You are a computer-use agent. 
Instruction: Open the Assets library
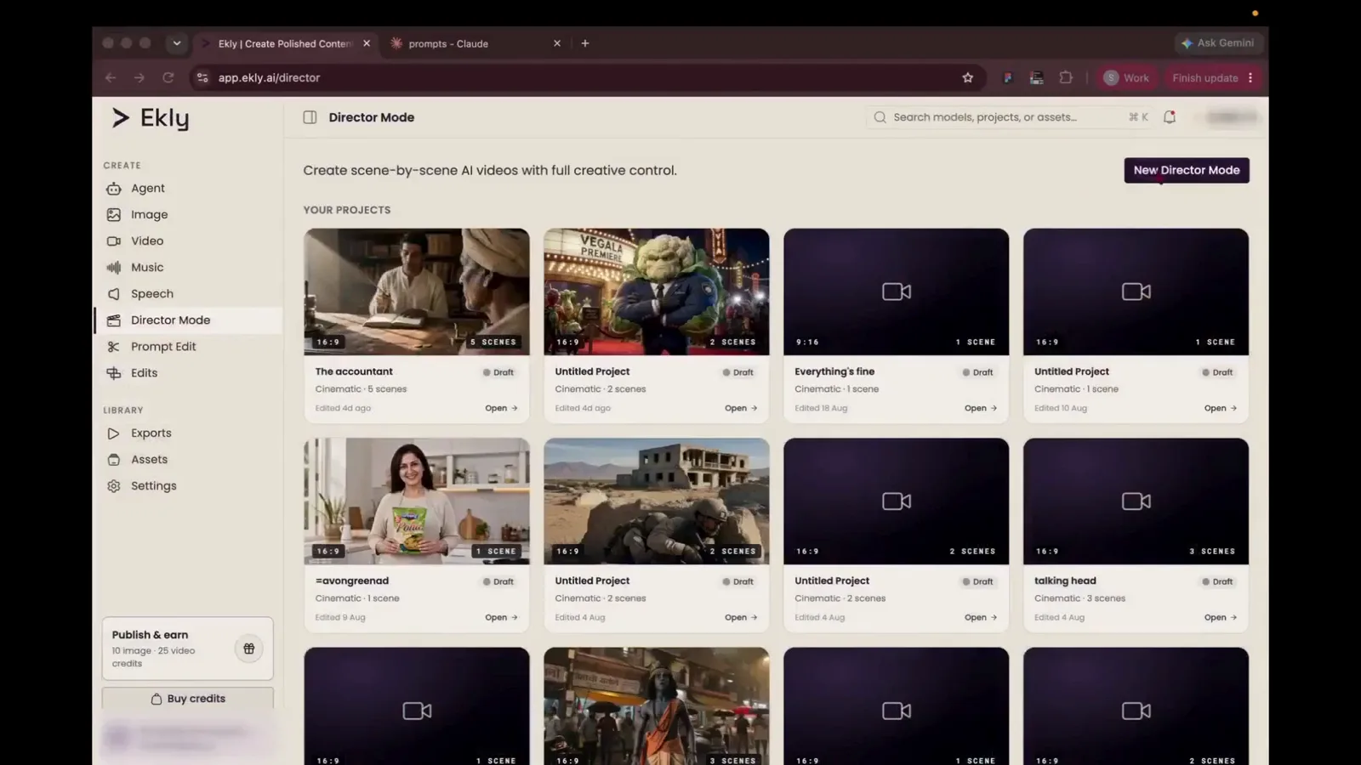coord(149,459)
